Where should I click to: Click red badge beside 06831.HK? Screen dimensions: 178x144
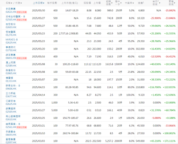tap(22, 58)
